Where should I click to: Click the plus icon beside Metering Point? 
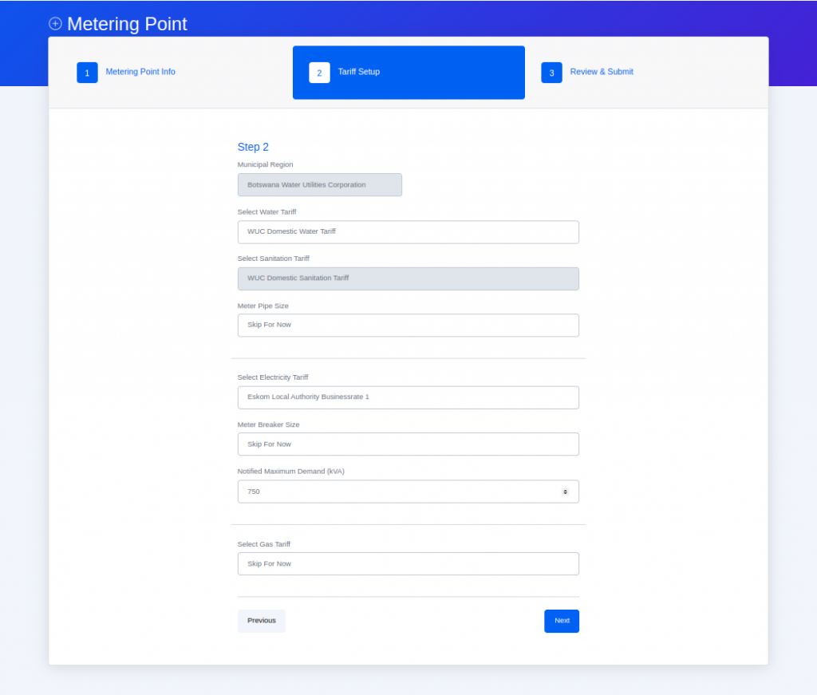point(55,24)
